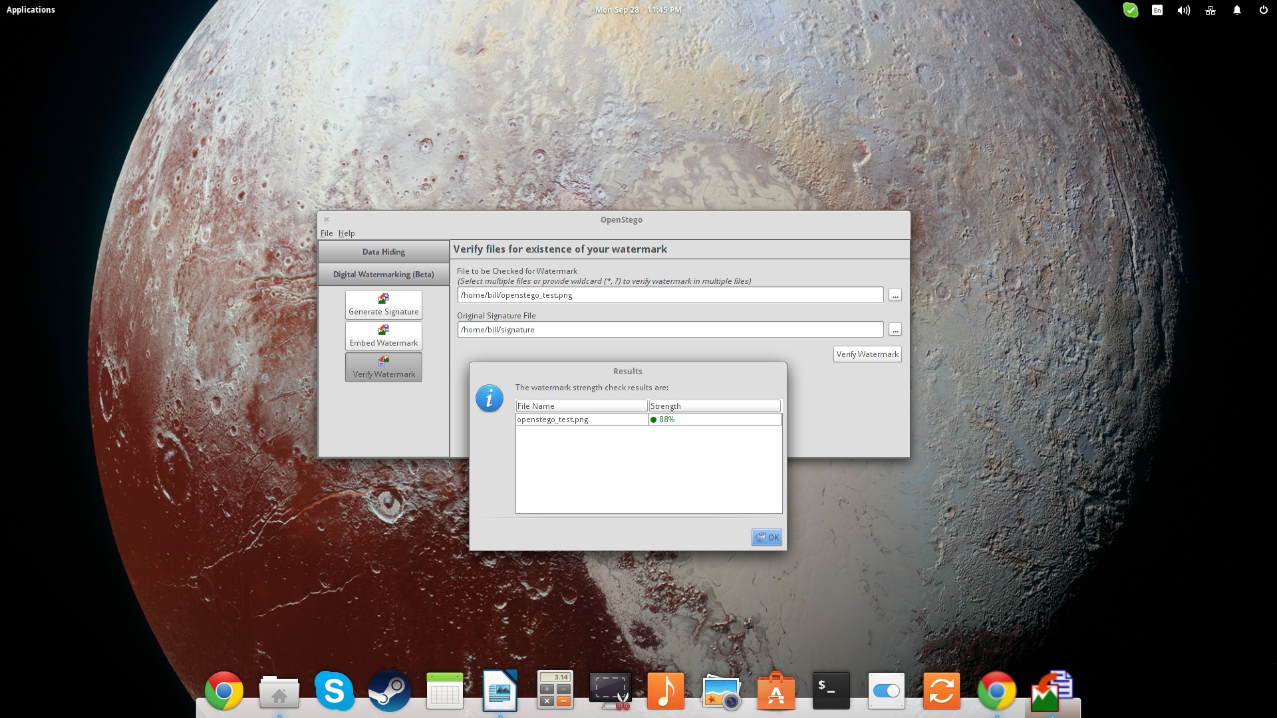Browse for the file to be checked
Viewport: 1277px width, 718px height.
895,295
